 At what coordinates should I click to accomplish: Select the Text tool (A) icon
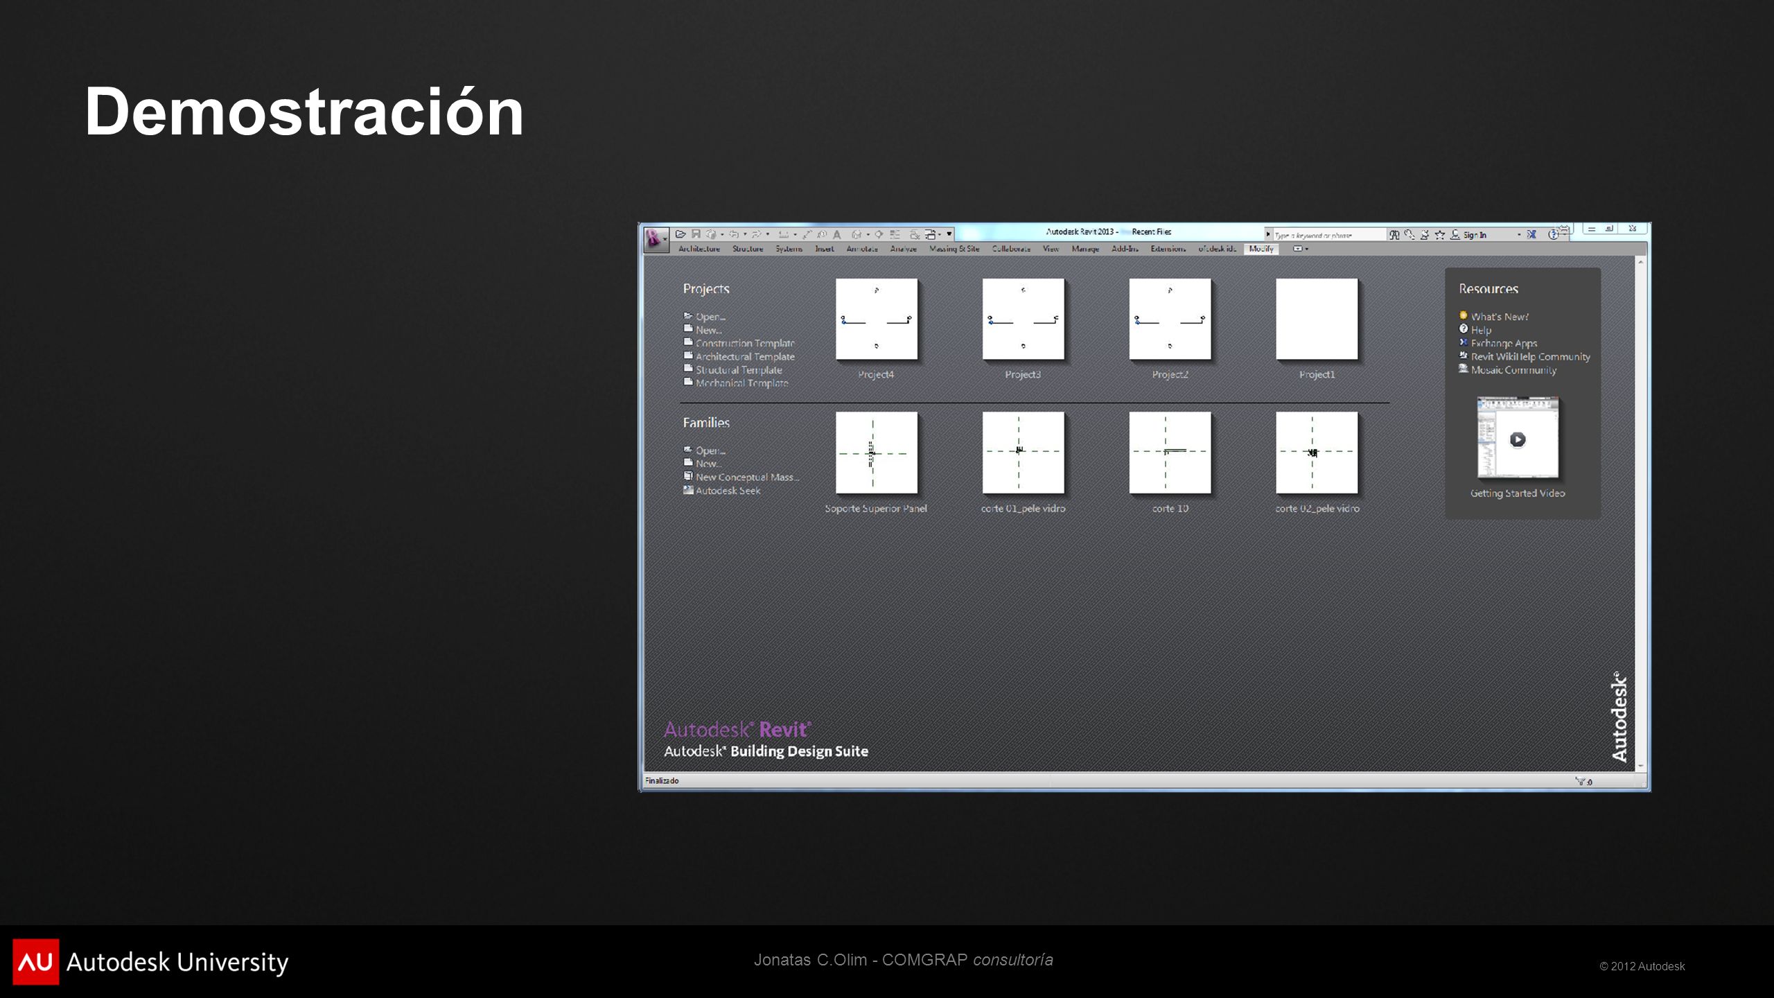point(837,235)
